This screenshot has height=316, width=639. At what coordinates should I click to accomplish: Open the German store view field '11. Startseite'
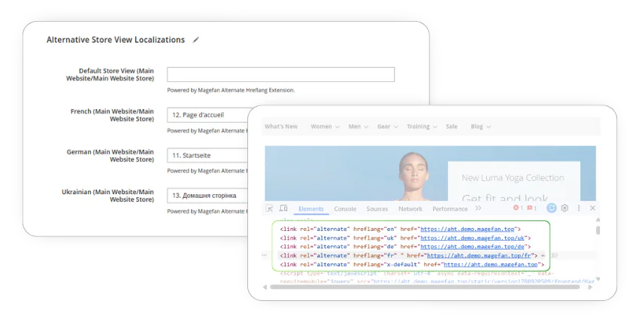click(207, 155)
